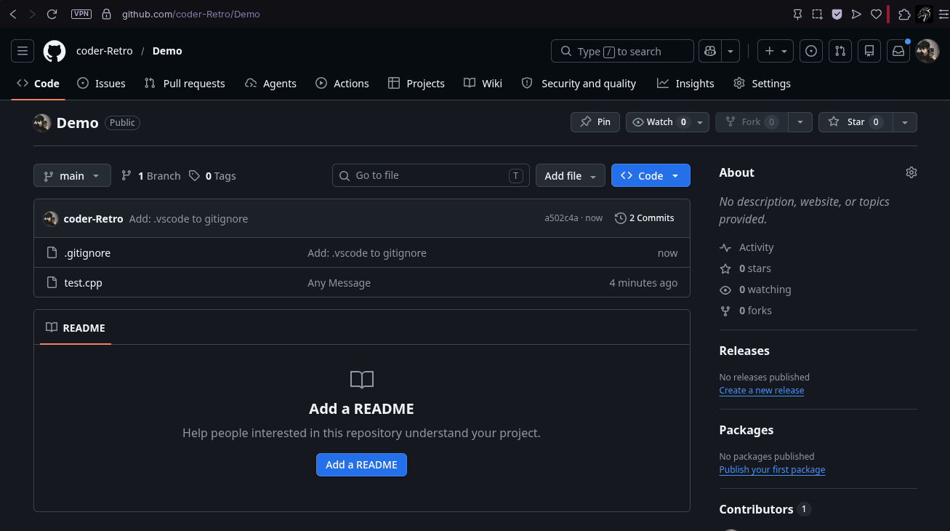This screenshot has width=950, height=531.
Task: Click the Add a README button
Action: click(361, 465)
